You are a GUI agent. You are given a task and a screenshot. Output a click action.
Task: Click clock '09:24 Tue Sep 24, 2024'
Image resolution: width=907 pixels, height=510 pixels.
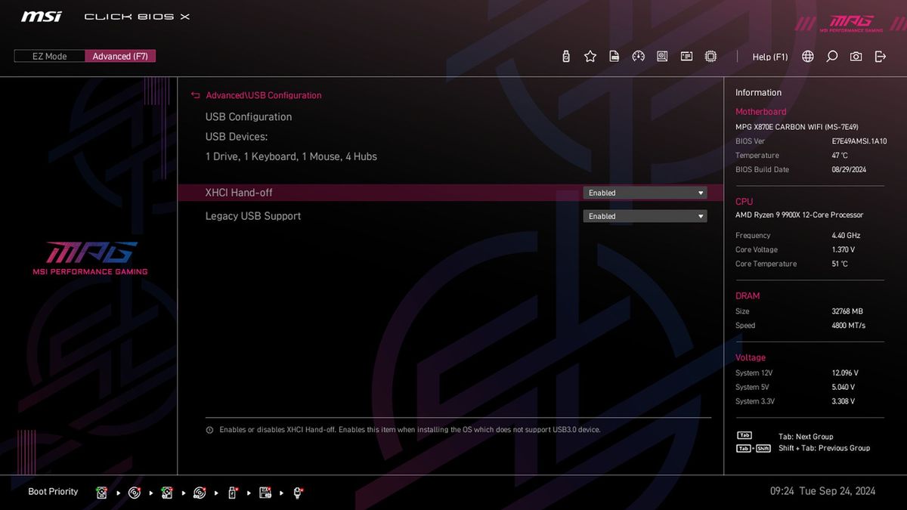pos(823,491)
